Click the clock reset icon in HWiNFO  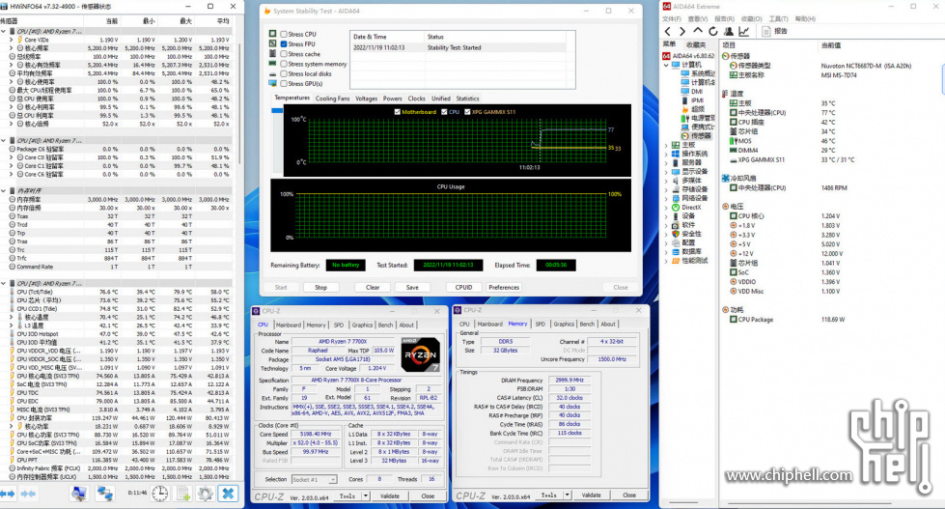tap(159, 494)
